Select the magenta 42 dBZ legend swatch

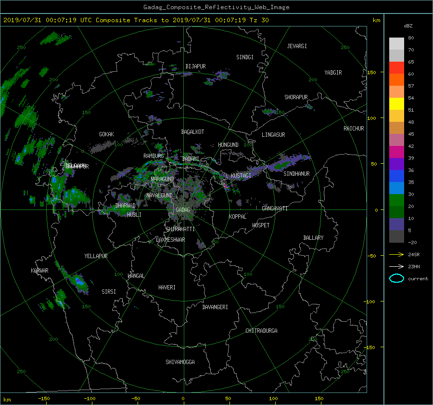(396, 152)
